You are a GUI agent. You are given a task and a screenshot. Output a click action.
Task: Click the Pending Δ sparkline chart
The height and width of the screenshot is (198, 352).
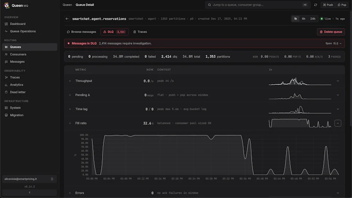pos(300,96)
